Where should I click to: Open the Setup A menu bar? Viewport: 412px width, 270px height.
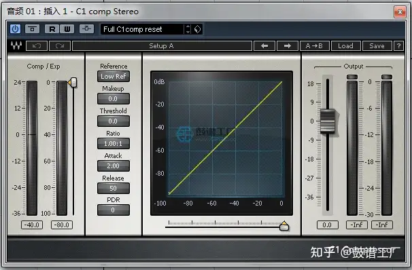[x=162, y=46]
